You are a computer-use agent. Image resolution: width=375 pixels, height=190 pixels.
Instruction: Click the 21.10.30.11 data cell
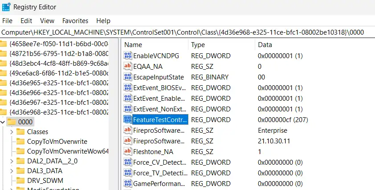[x=274, y=141]
